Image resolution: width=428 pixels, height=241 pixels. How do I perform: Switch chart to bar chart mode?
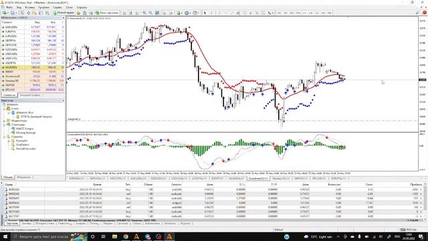(x=125, y=13)
